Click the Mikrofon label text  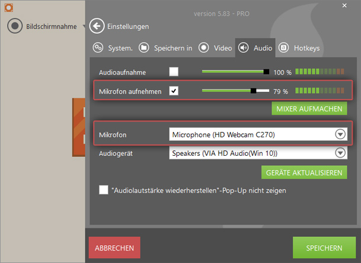pos(113,135)
